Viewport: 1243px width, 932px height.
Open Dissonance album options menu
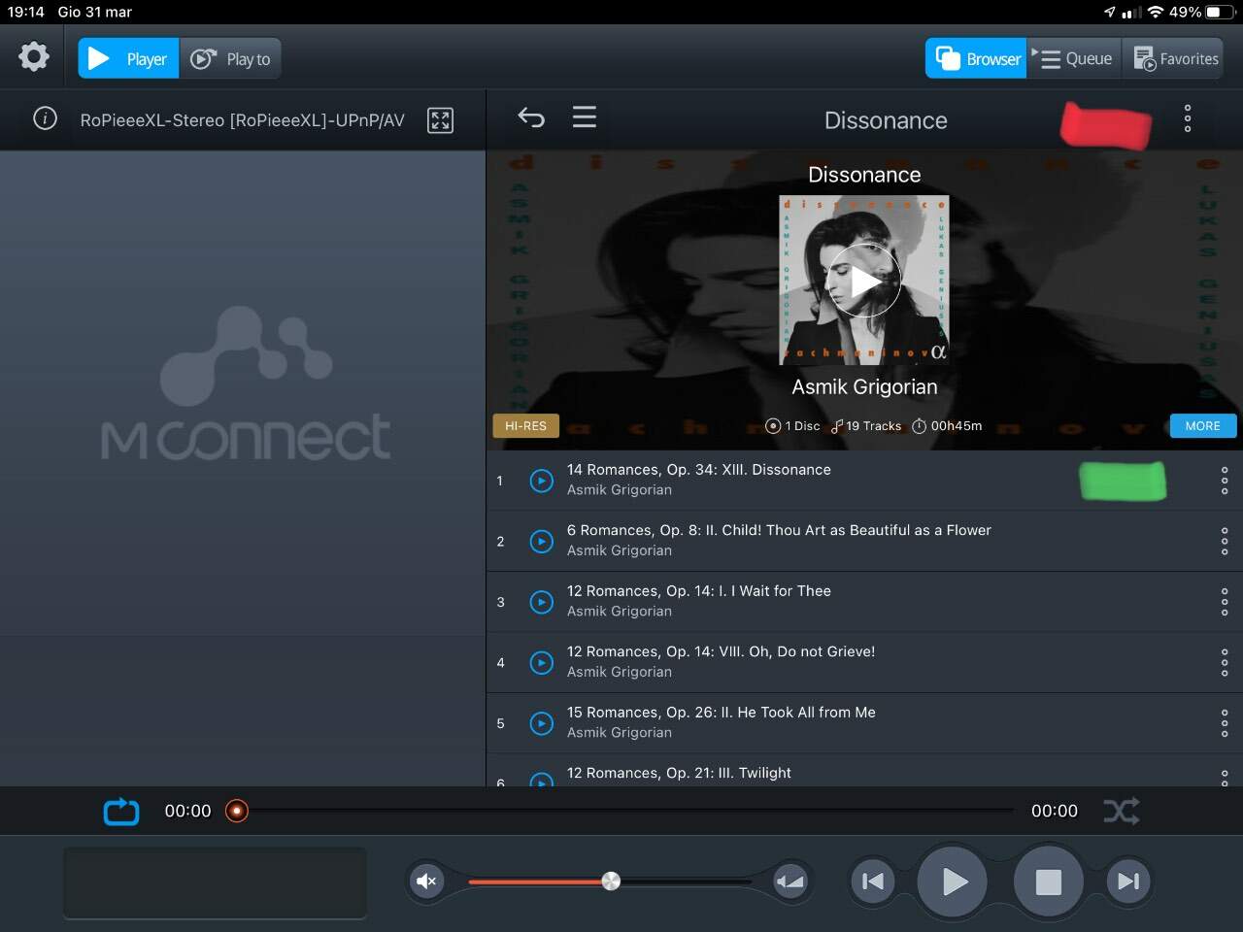click(x=1187, y=119)
